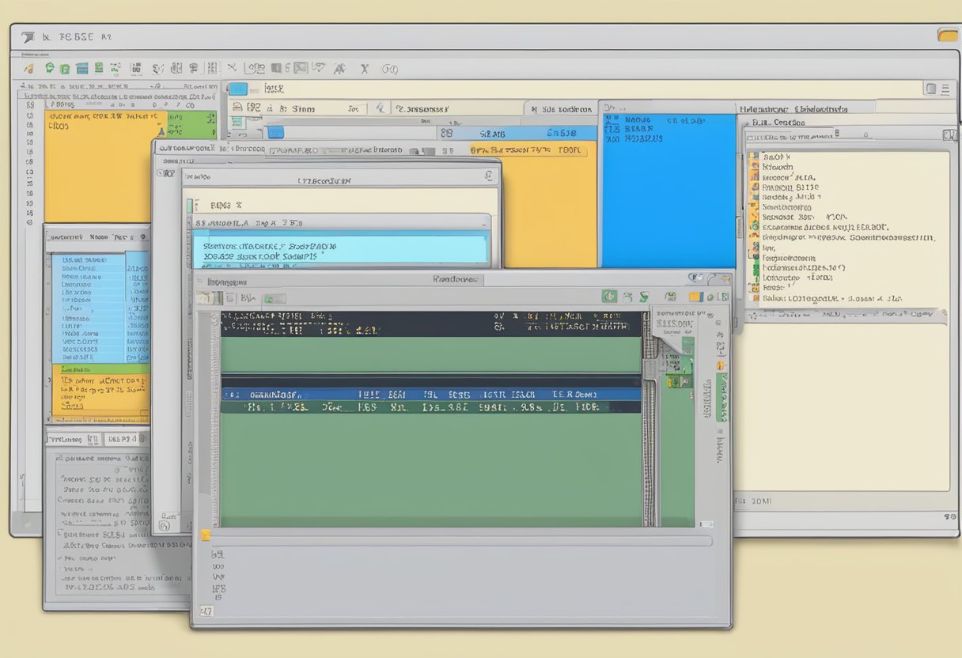This screenshot has height=658, width=962.
Task: Click the green S-shaped icon in front window toolbar
Action: (x=644, y=297)
